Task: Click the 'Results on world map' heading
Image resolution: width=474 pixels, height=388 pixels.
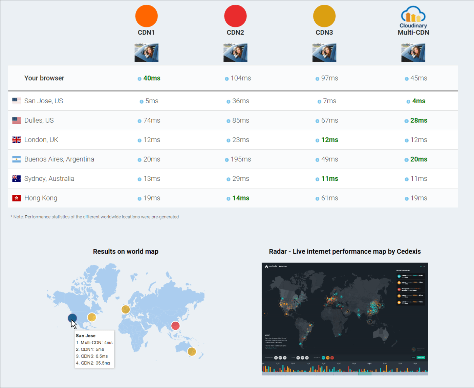Action: pyautogui.click(x=126, y=252)
